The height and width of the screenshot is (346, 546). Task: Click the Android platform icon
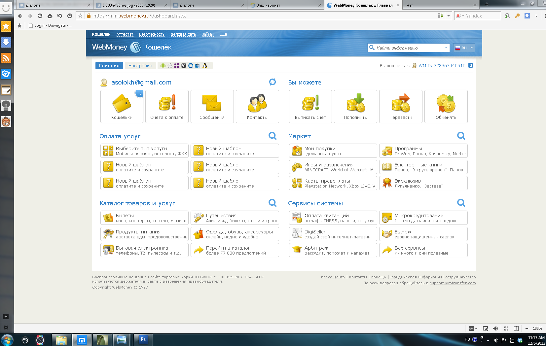163,66
